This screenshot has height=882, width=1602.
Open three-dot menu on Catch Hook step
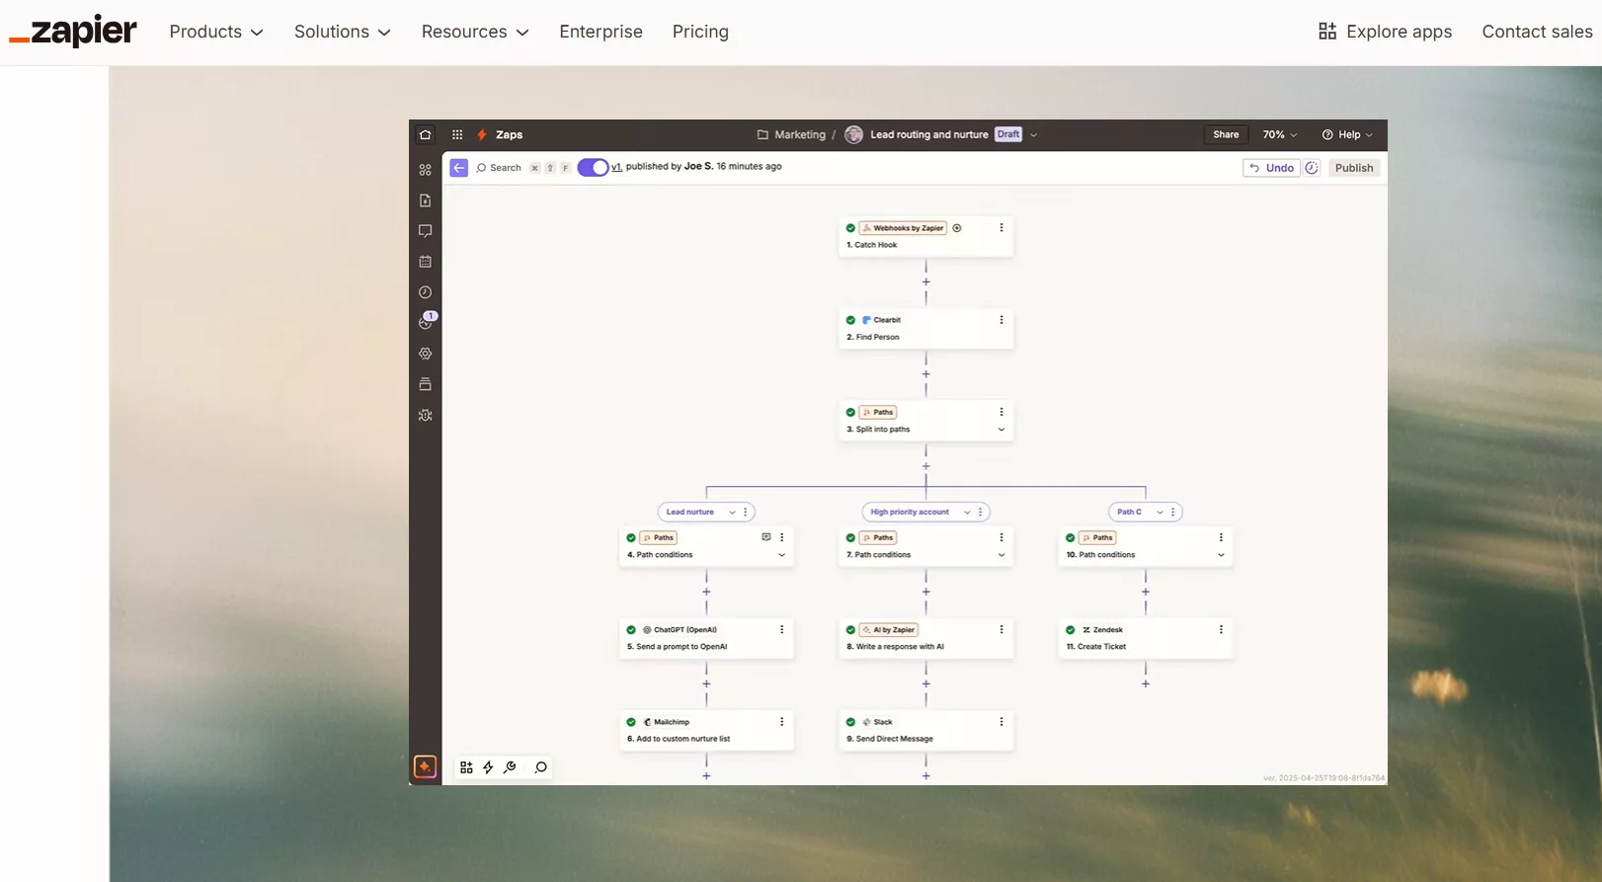1001,228
